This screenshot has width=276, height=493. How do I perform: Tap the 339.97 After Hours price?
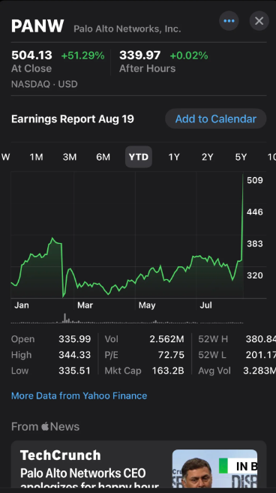pos(140,56)
